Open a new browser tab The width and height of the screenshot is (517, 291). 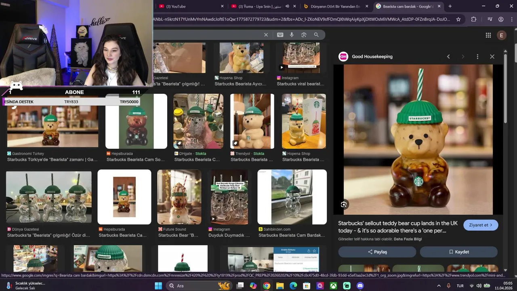point(450,6)
